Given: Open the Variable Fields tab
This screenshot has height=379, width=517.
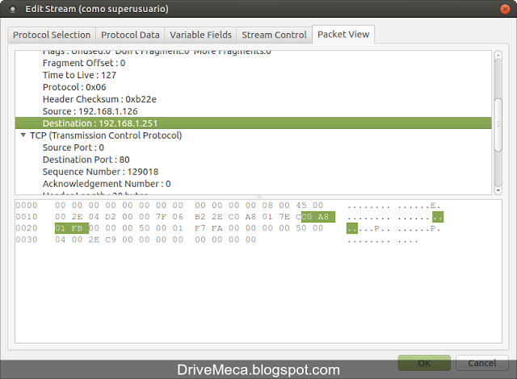Looking at the screenshot, I should pos(200,35).
